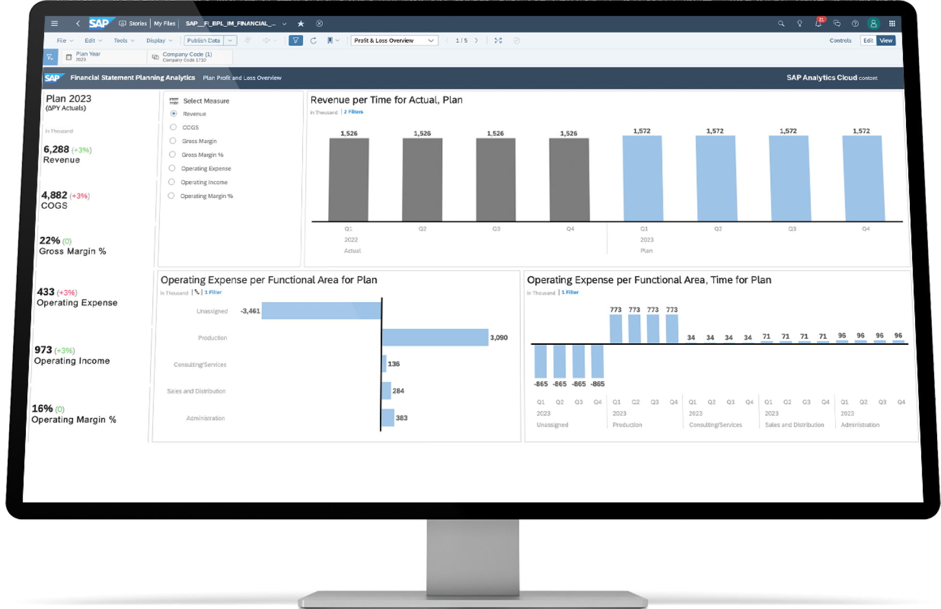Go to the next story page
This screenshot has height=609, width=941.
(476, 41)
